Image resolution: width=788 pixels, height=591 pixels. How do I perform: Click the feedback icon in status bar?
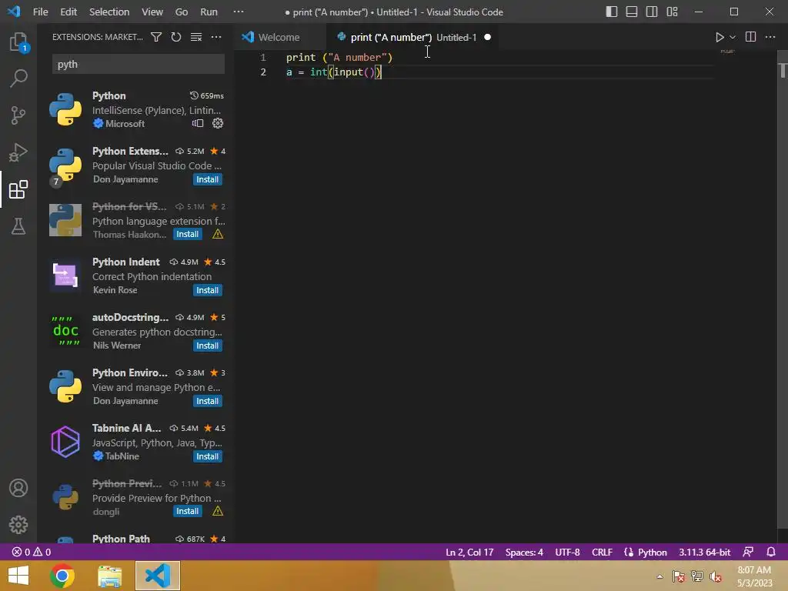pyautogui.click(x=748, y=552)
